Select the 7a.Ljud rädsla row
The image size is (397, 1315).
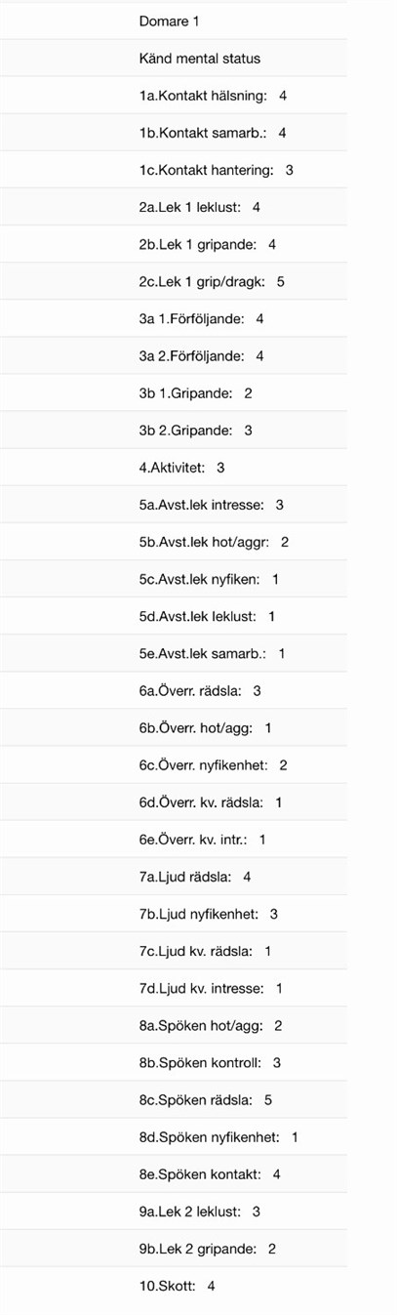(x=174, y=877)
